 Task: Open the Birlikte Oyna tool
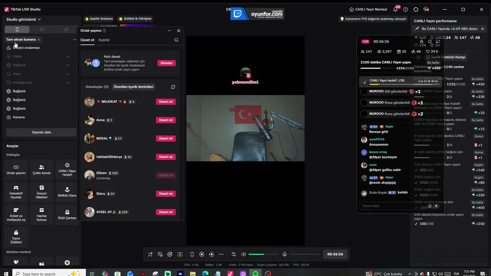coord(67,192)
